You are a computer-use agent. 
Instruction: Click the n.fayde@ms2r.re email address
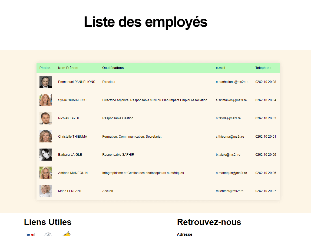(x=228, y=118)
